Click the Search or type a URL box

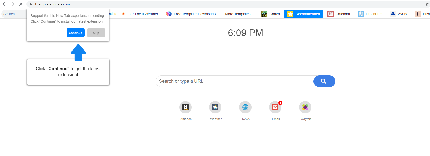click(x=235, y=81)
